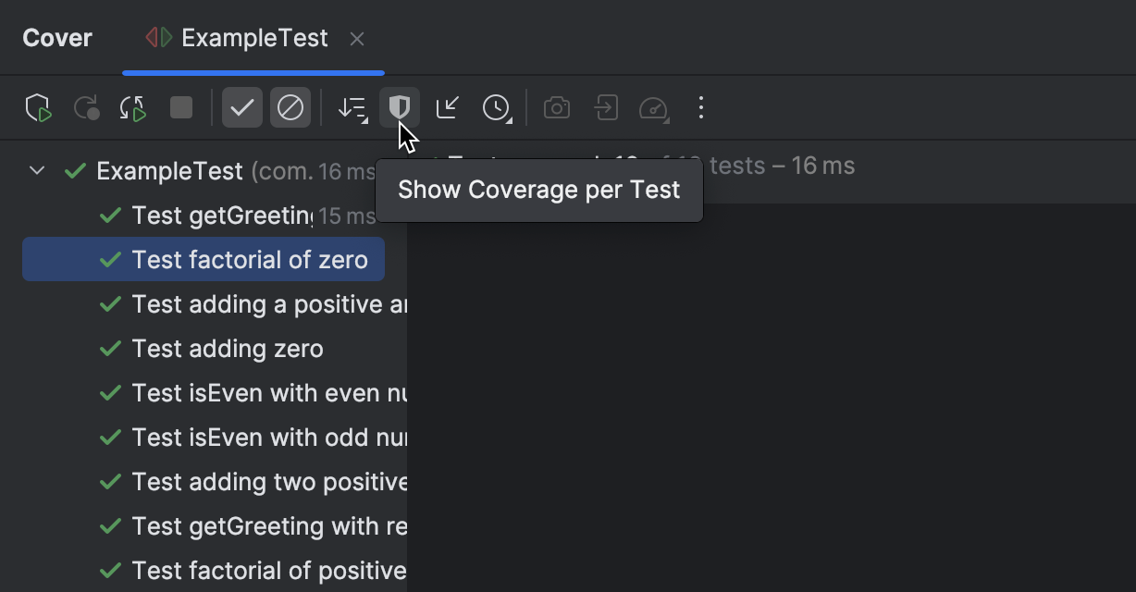
Task: Click the test history clock icon
Action: [x=495, y=107]
